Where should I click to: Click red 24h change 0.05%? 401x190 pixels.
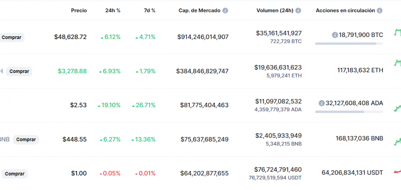(x=110, y=173)
